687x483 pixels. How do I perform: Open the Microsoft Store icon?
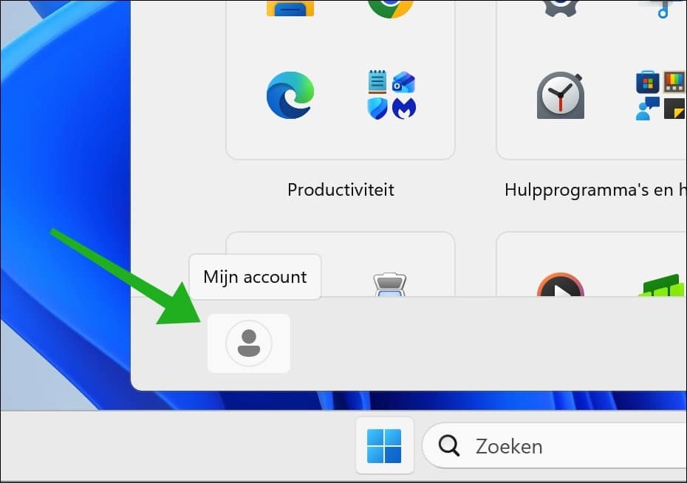pyautogui.click(x=648, y=82)
